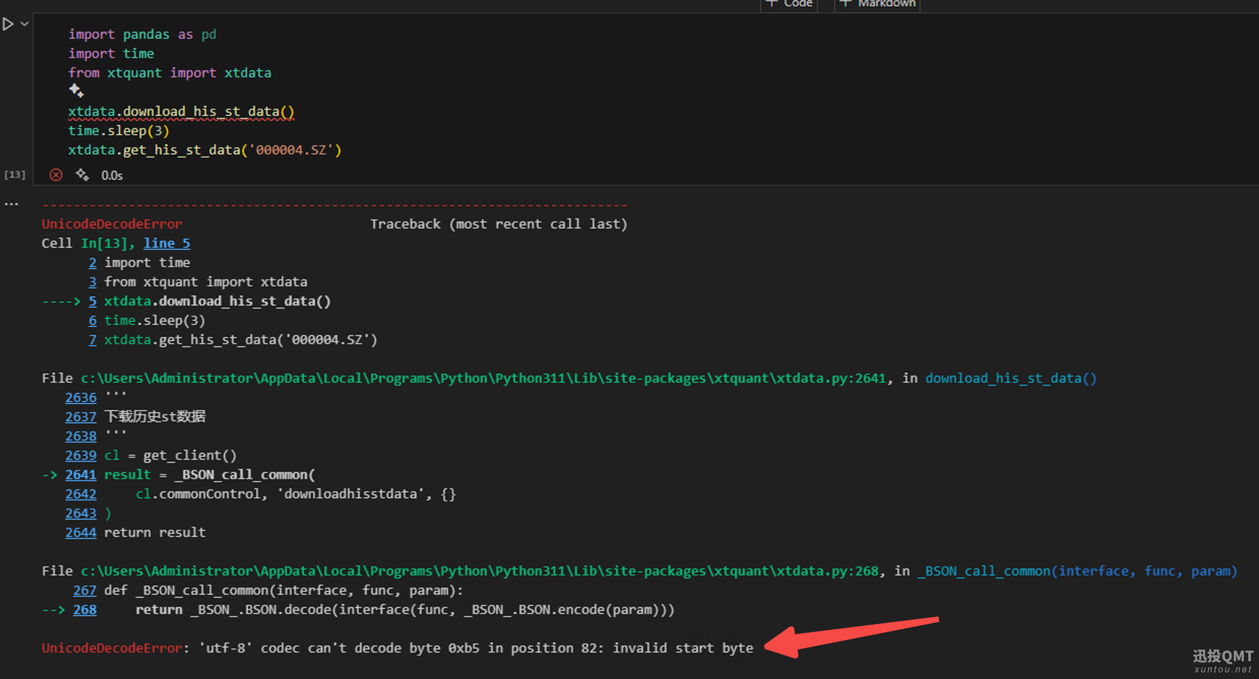Open xtdata.py:268 file path link
This screenshot has height=679, width=1259.
tap(480, 571)
